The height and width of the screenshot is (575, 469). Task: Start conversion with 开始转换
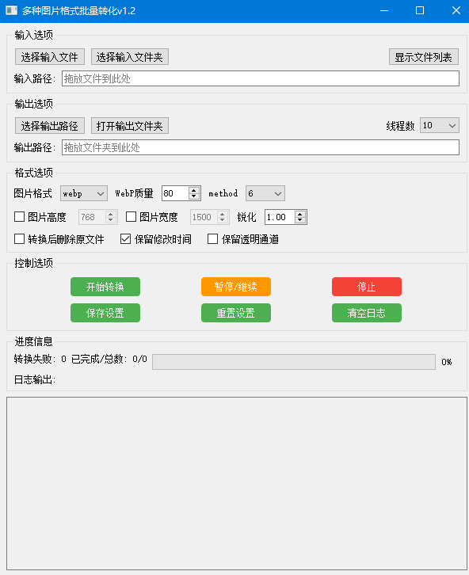point(105,287)
